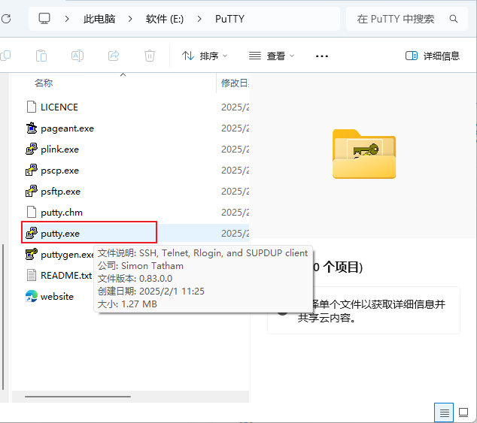The image size is (477, 423).
Task: Select the pageant.exe file icon
Action: click(x=31, y=128)
